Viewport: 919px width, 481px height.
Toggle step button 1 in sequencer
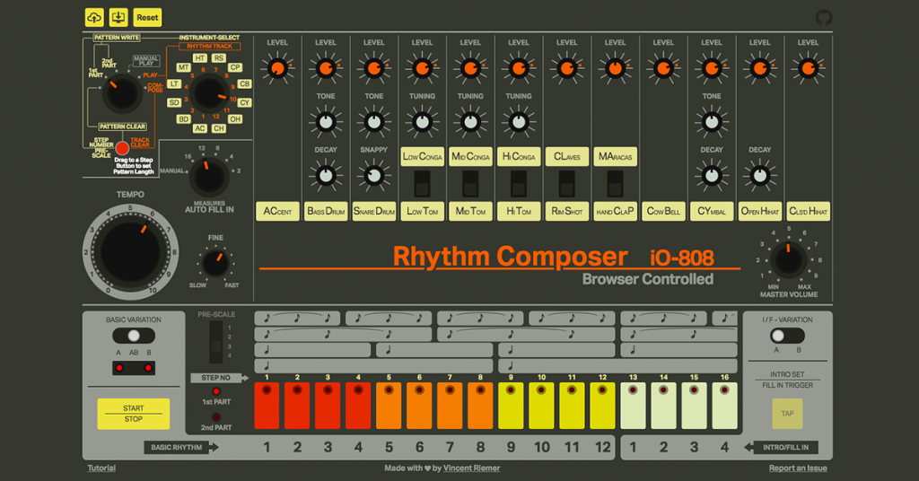pos(267,405)
